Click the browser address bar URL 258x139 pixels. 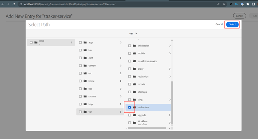coord(69,4)
